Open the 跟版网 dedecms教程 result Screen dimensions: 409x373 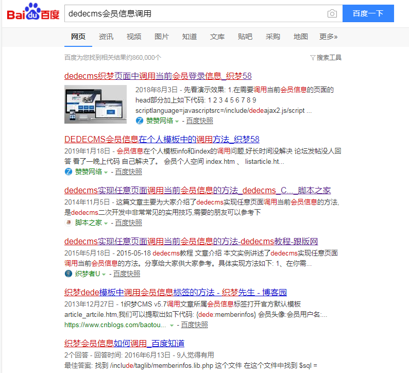(x=191, y=241)
